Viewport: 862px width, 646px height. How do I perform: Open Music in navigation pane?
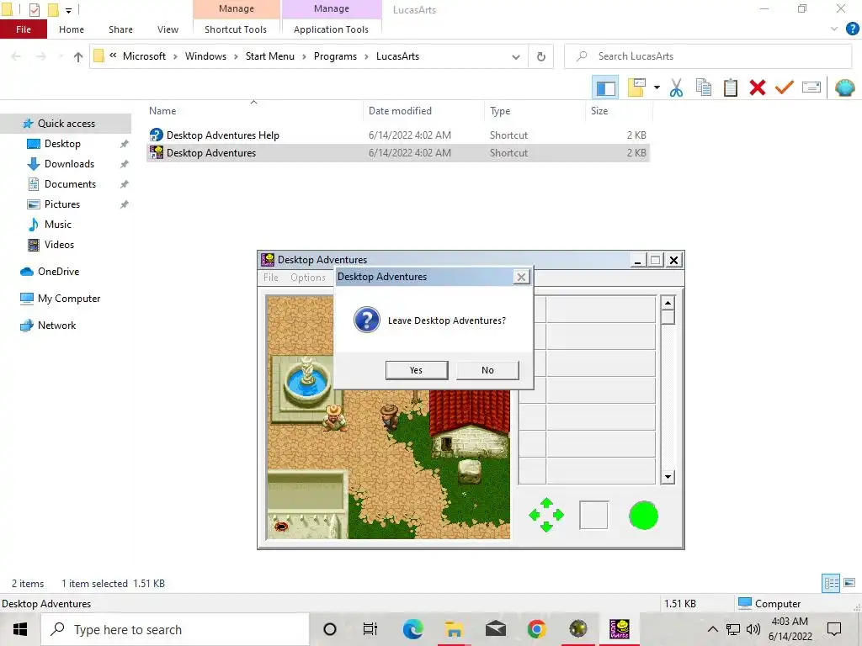pos(58,225)
